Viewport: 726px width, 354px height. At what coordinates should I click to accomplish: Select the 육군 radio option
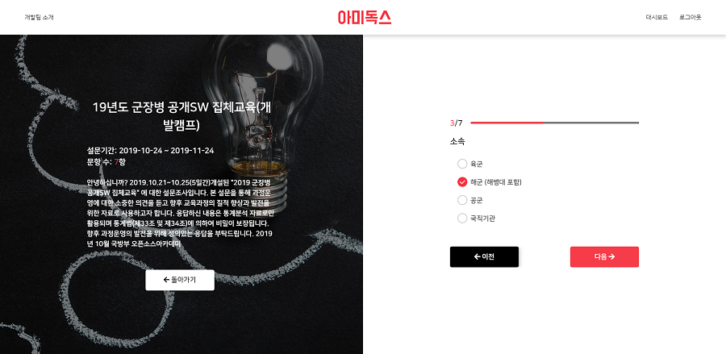click(x=462, y=164)
